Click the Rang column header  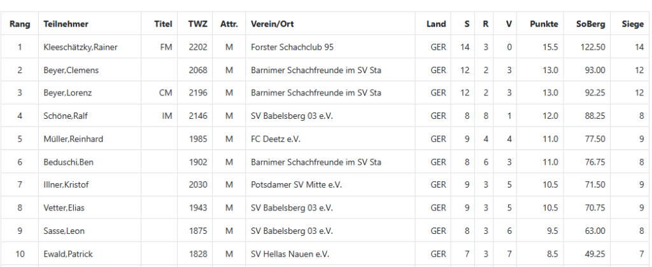coord(20,24)
